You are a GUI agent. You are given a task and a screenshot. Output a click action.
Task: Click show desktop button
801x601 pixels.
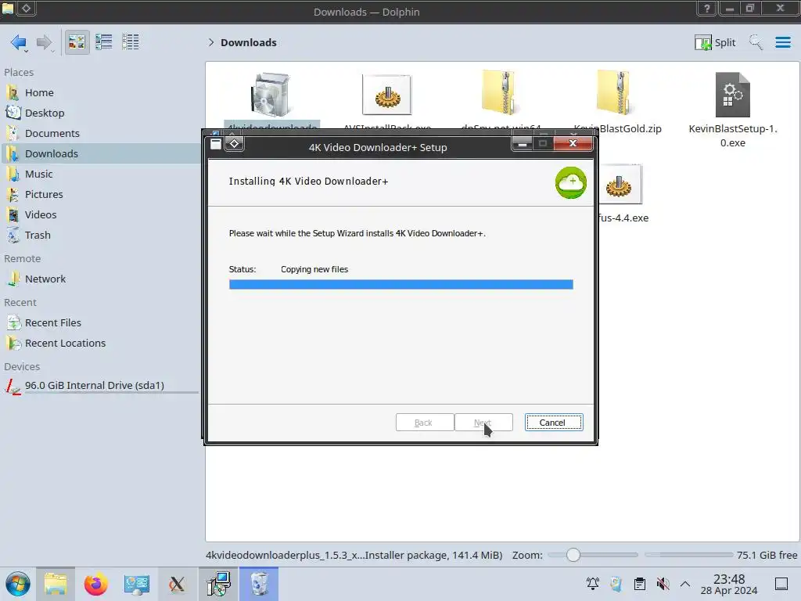pyautogui.click(x=781, y=584)
